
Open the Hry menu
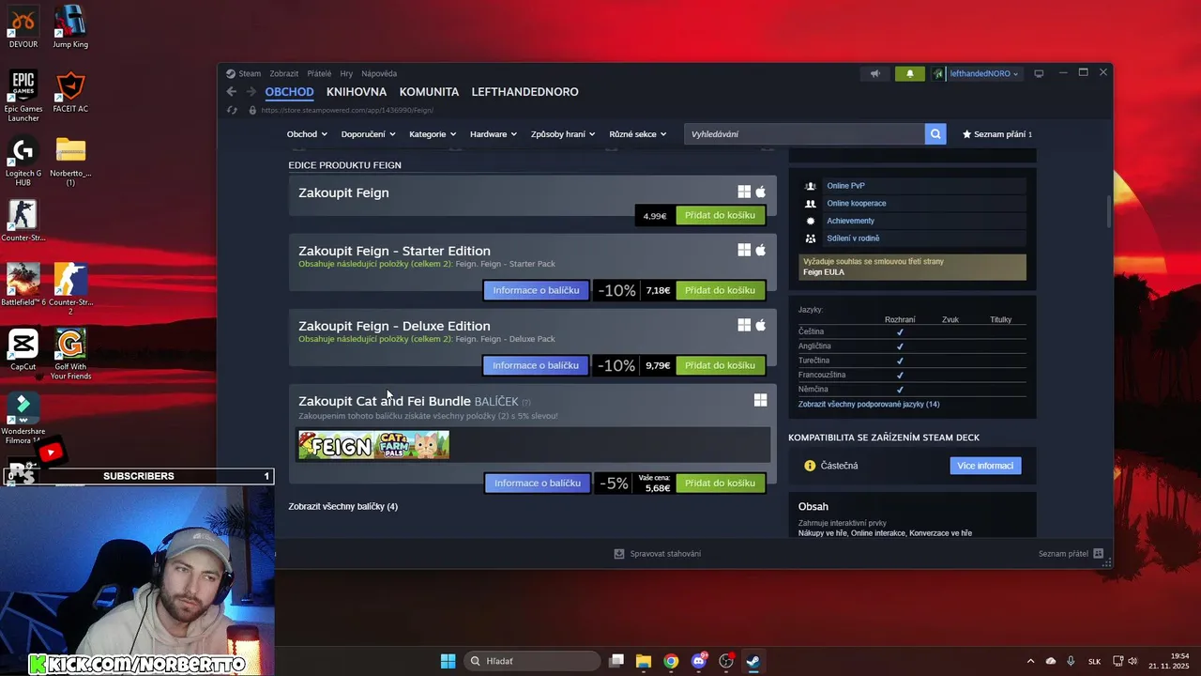tap(346, 73)
